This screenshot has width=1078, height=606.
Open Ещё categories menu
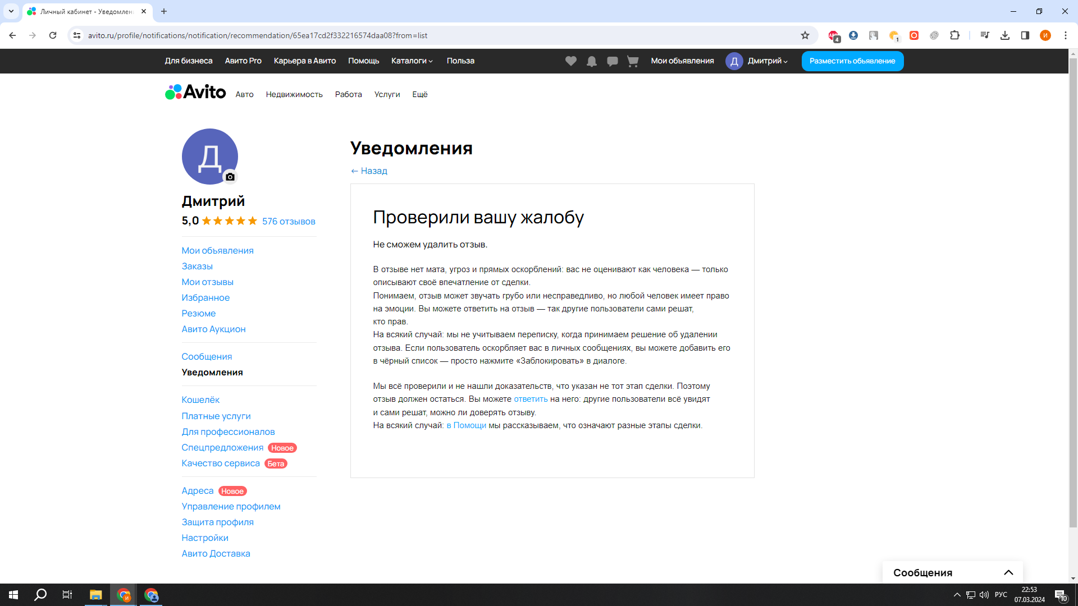click(x=420, y=94)
